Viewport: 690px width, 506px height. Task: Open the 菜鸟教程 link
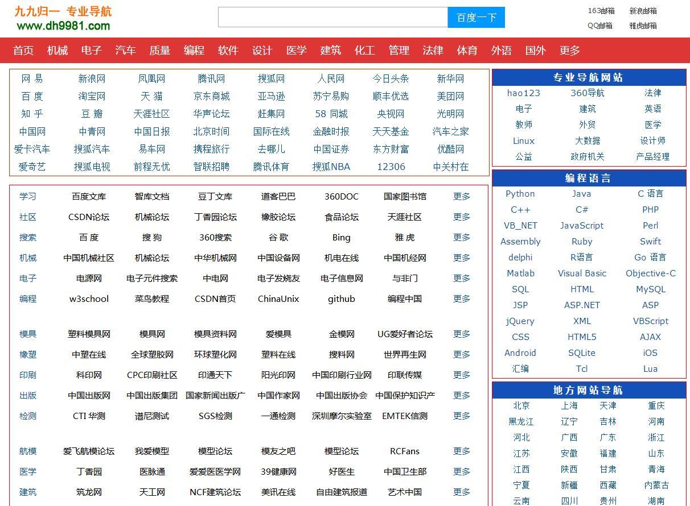click(152, 298)
